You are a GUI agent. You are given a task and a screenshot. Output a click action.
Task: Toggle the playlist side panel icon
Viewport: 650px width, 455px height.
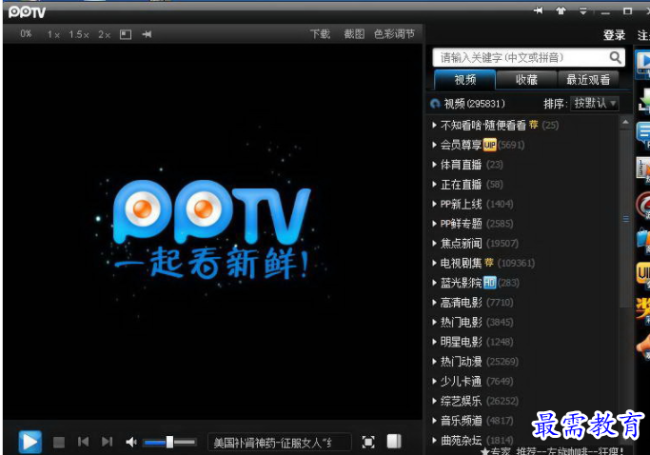click(x=394, y=442)
